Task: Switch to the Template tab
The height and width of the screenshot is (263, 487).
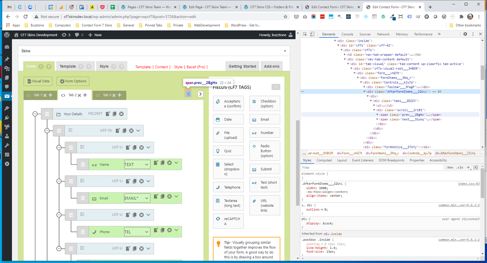Action: [x=68, y=66]
